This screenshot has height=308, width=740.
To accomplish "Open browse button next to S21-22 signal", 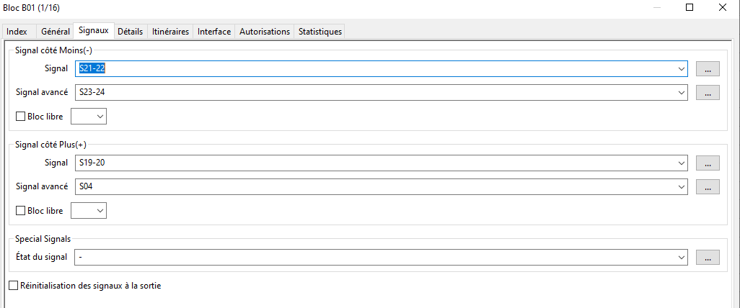I will tap(708, 69).
